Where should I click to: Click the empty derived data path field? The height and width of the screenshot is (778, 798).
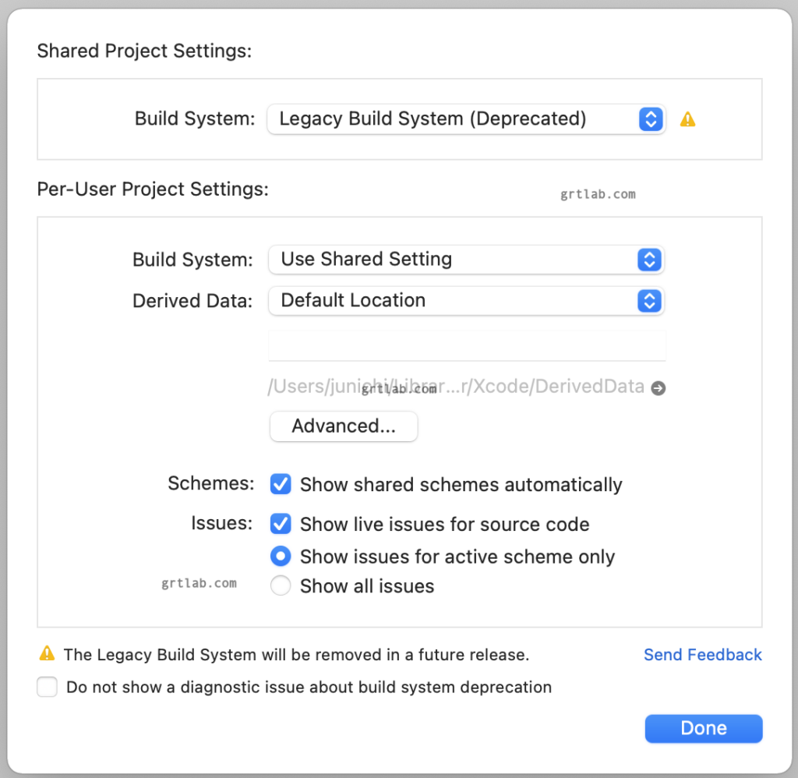(x=466, y=345)
